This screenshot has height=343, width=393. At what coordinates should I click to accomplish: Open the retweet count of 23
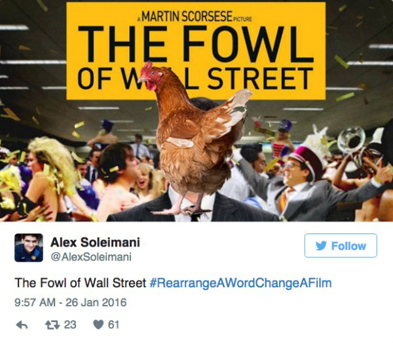[x=70, y=325]
